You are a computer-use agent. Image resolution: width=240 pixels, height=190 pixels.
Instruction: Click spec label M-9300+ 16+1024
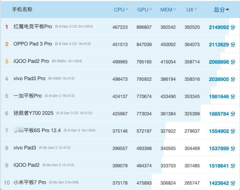tap(67, 61)
